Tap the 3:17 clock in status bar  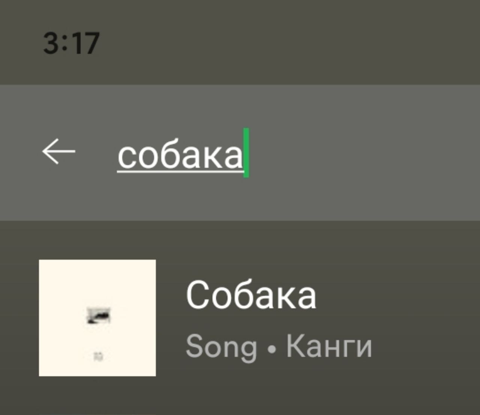pos(71,43)
